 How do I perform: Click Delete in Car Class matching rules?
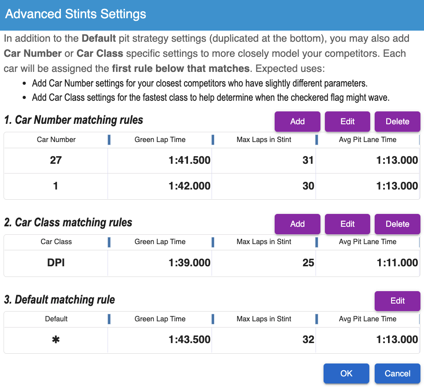coord(397,224)
